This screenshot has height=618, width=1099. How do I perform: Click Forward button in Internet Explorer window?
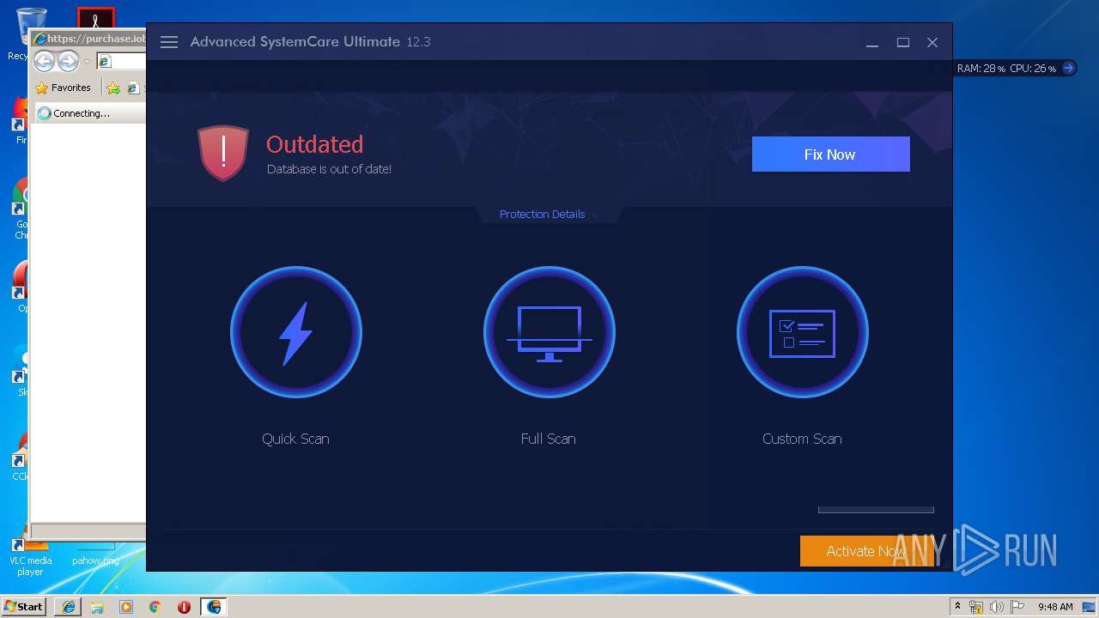pos(68,61)
